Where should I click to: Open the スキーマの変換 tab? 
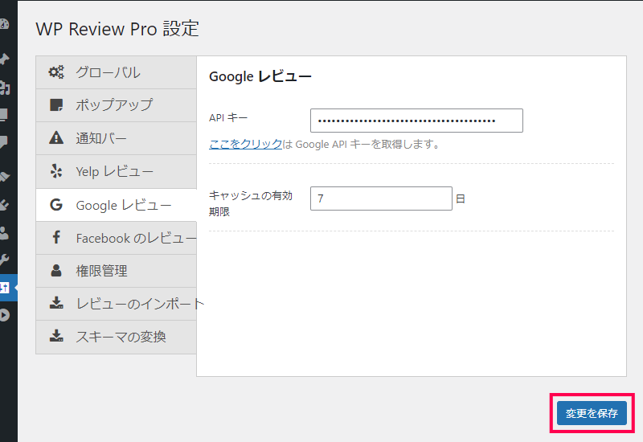tap(116, 337)
